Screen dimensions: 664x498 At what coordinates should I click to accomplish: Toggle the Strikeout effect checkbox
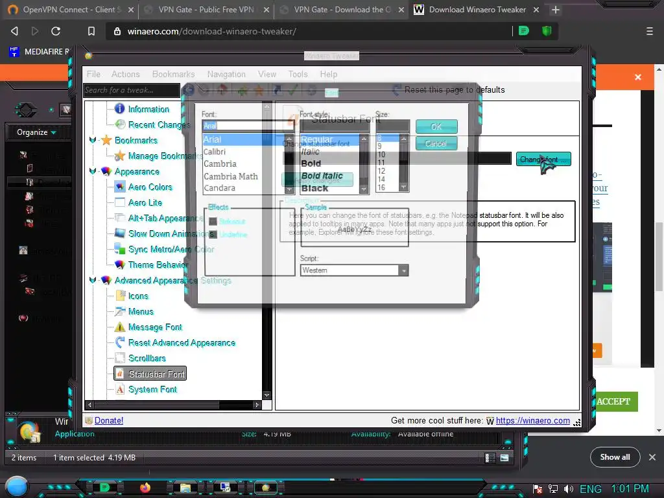213,222
